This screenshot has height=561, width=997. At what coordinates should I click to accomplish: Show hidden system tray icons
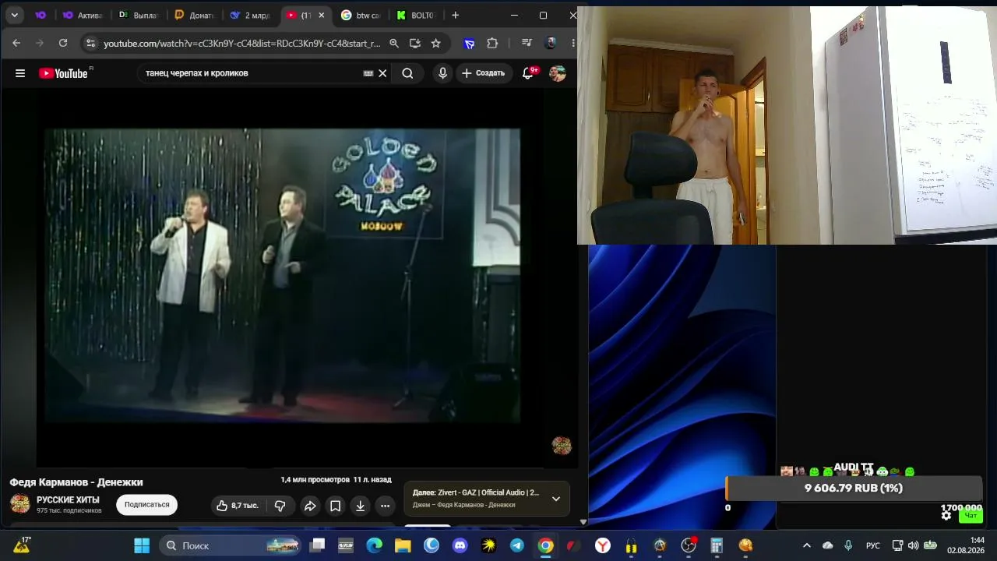pos(807,545)
